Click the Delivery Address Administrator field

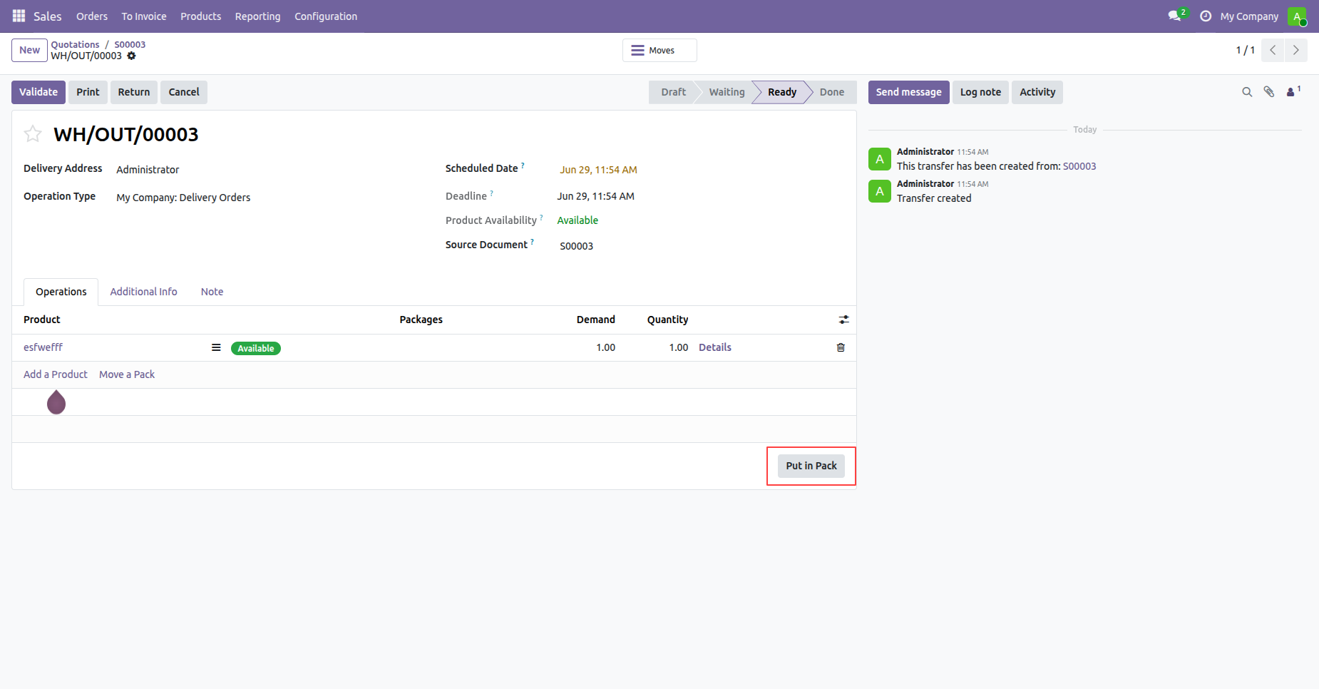coord(148,170)
